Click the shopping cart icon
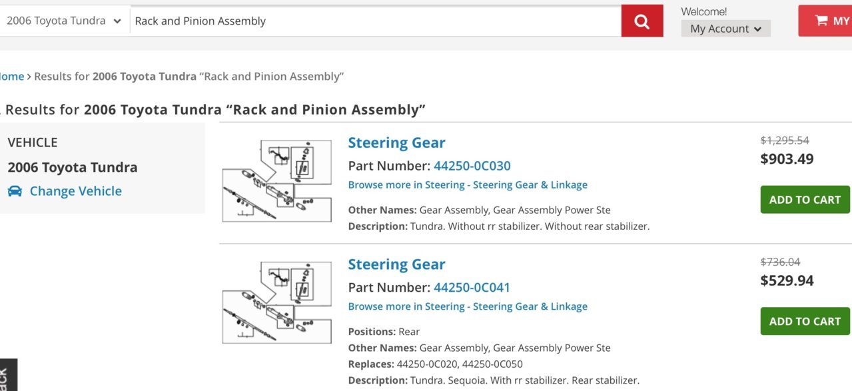The image size is (852, 391). point(821,21)
